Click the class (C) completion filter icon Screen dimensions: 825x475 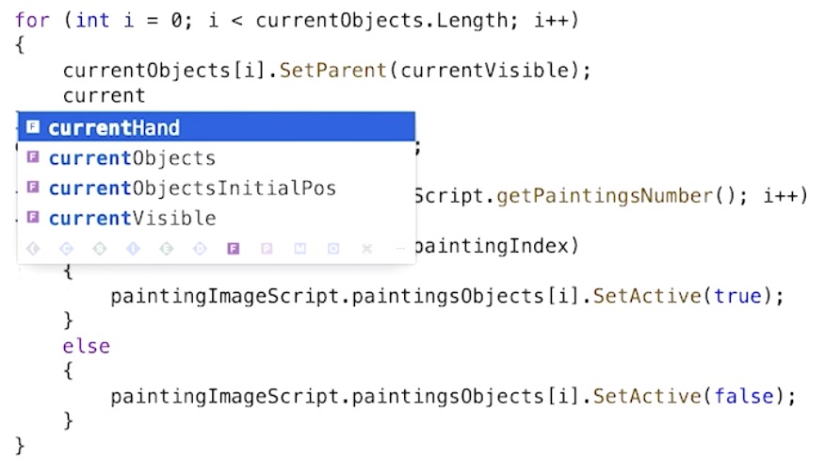(66, 249)
